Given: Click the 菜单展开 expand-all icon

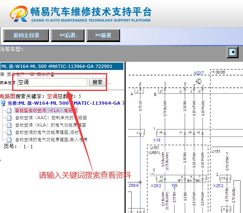Looking at the screenshot, I should click(x=2, y=74).
